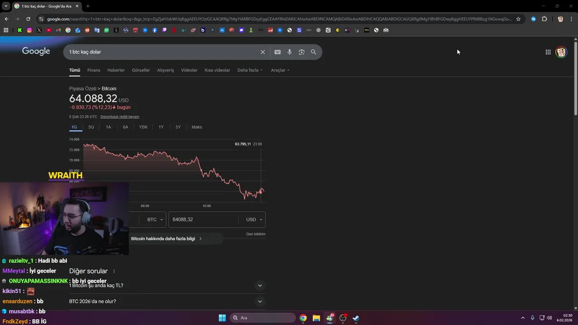Screen dimensions: 578x325
Task: Open Steam from the taskbar
Action: 356,318
